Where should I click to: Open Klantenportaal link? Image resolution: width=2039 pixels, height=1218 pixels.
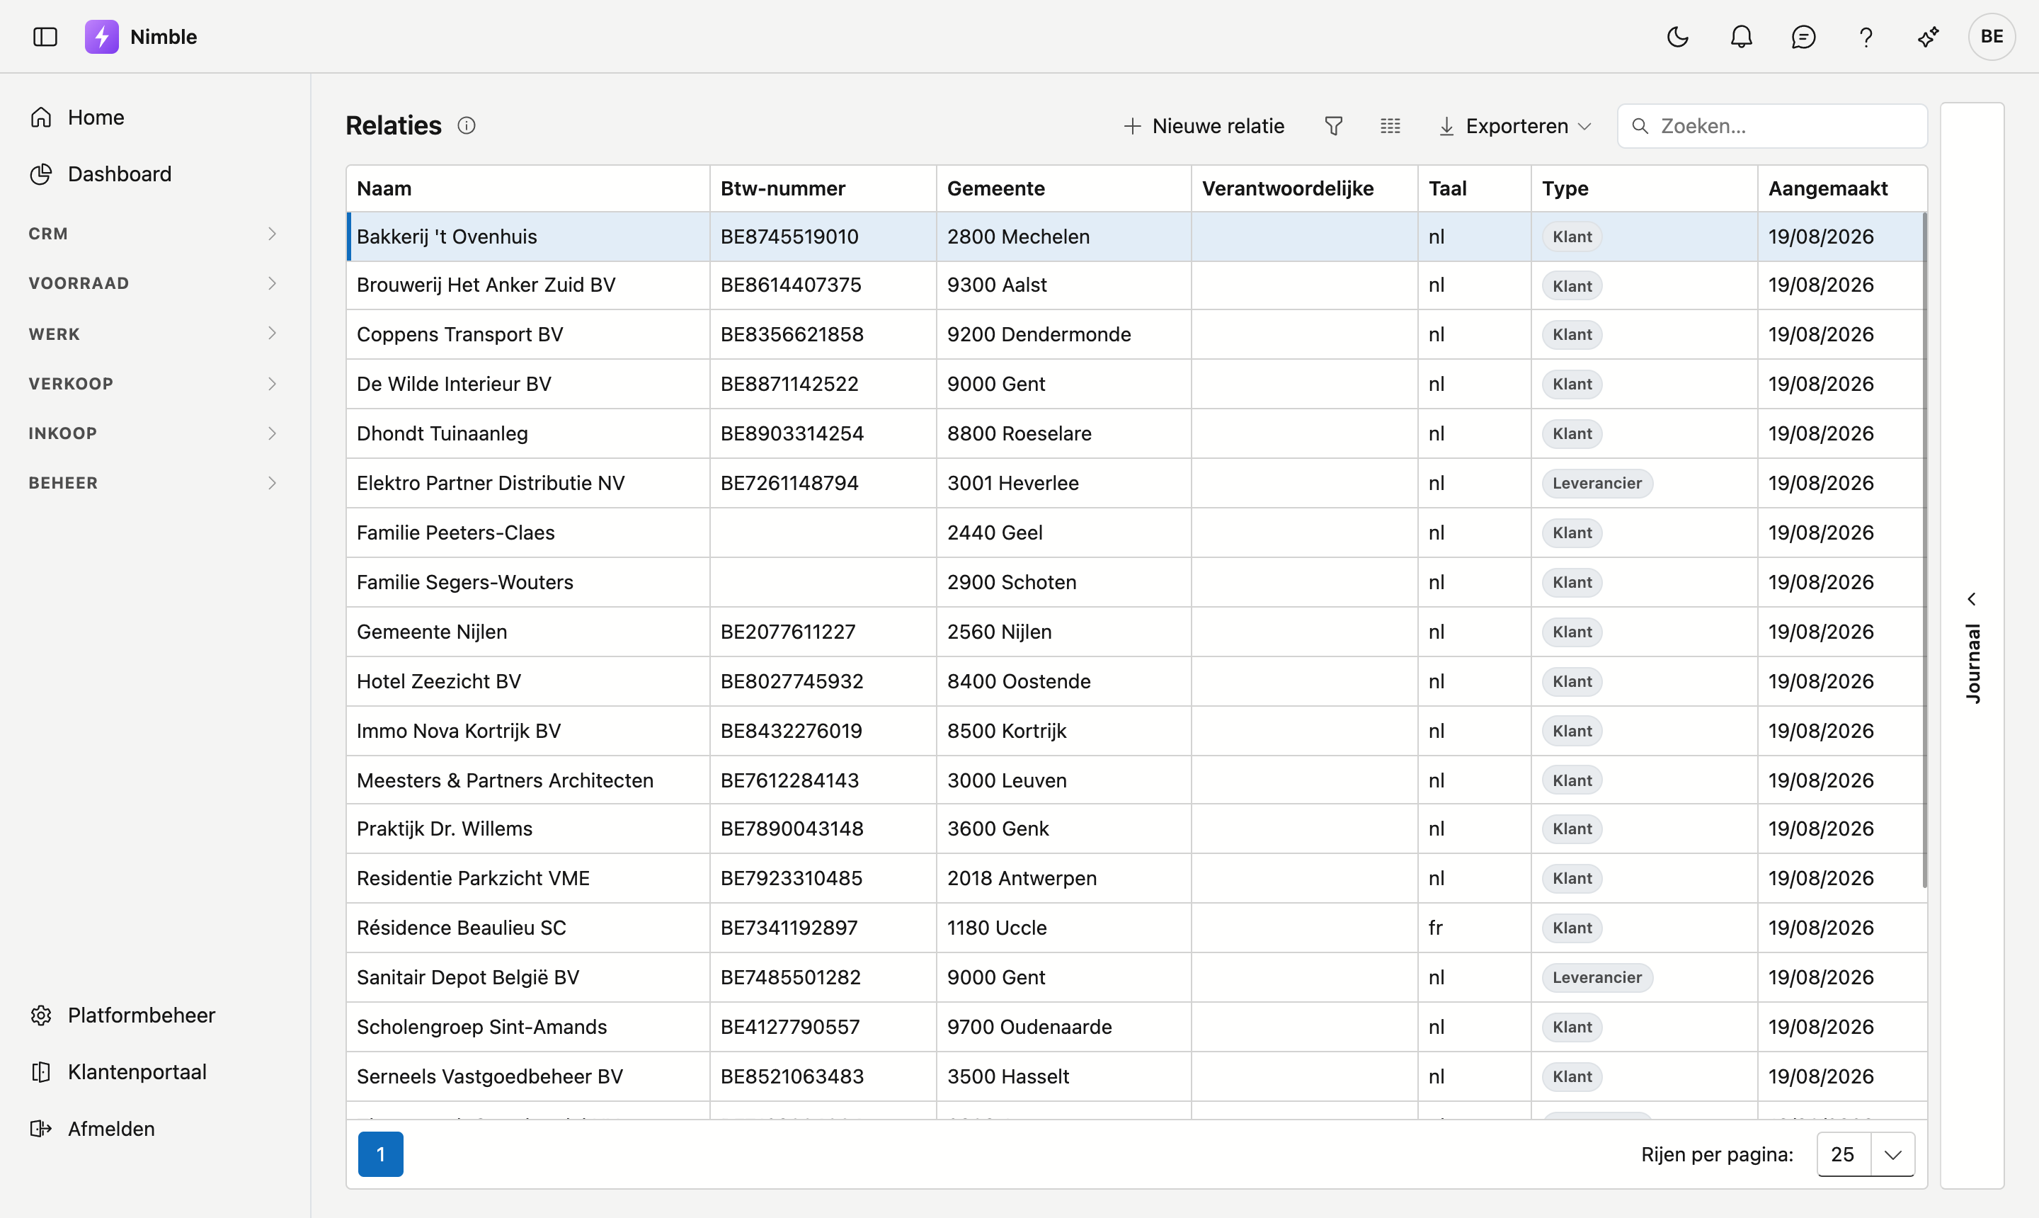[155, 1072]
